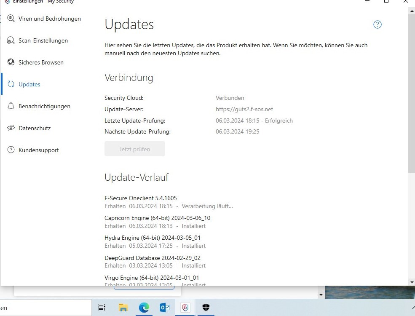The width and height of the screenshot is (415, 316).
Task: Click the Windows Security shield taskbar icon
Action: coord(206,308)
